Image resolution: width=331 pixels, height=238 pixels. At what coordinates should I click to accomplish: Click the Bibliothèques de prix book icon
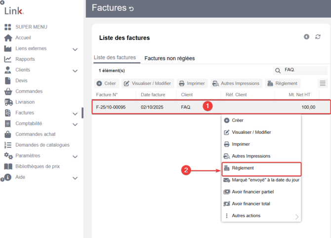8,166
